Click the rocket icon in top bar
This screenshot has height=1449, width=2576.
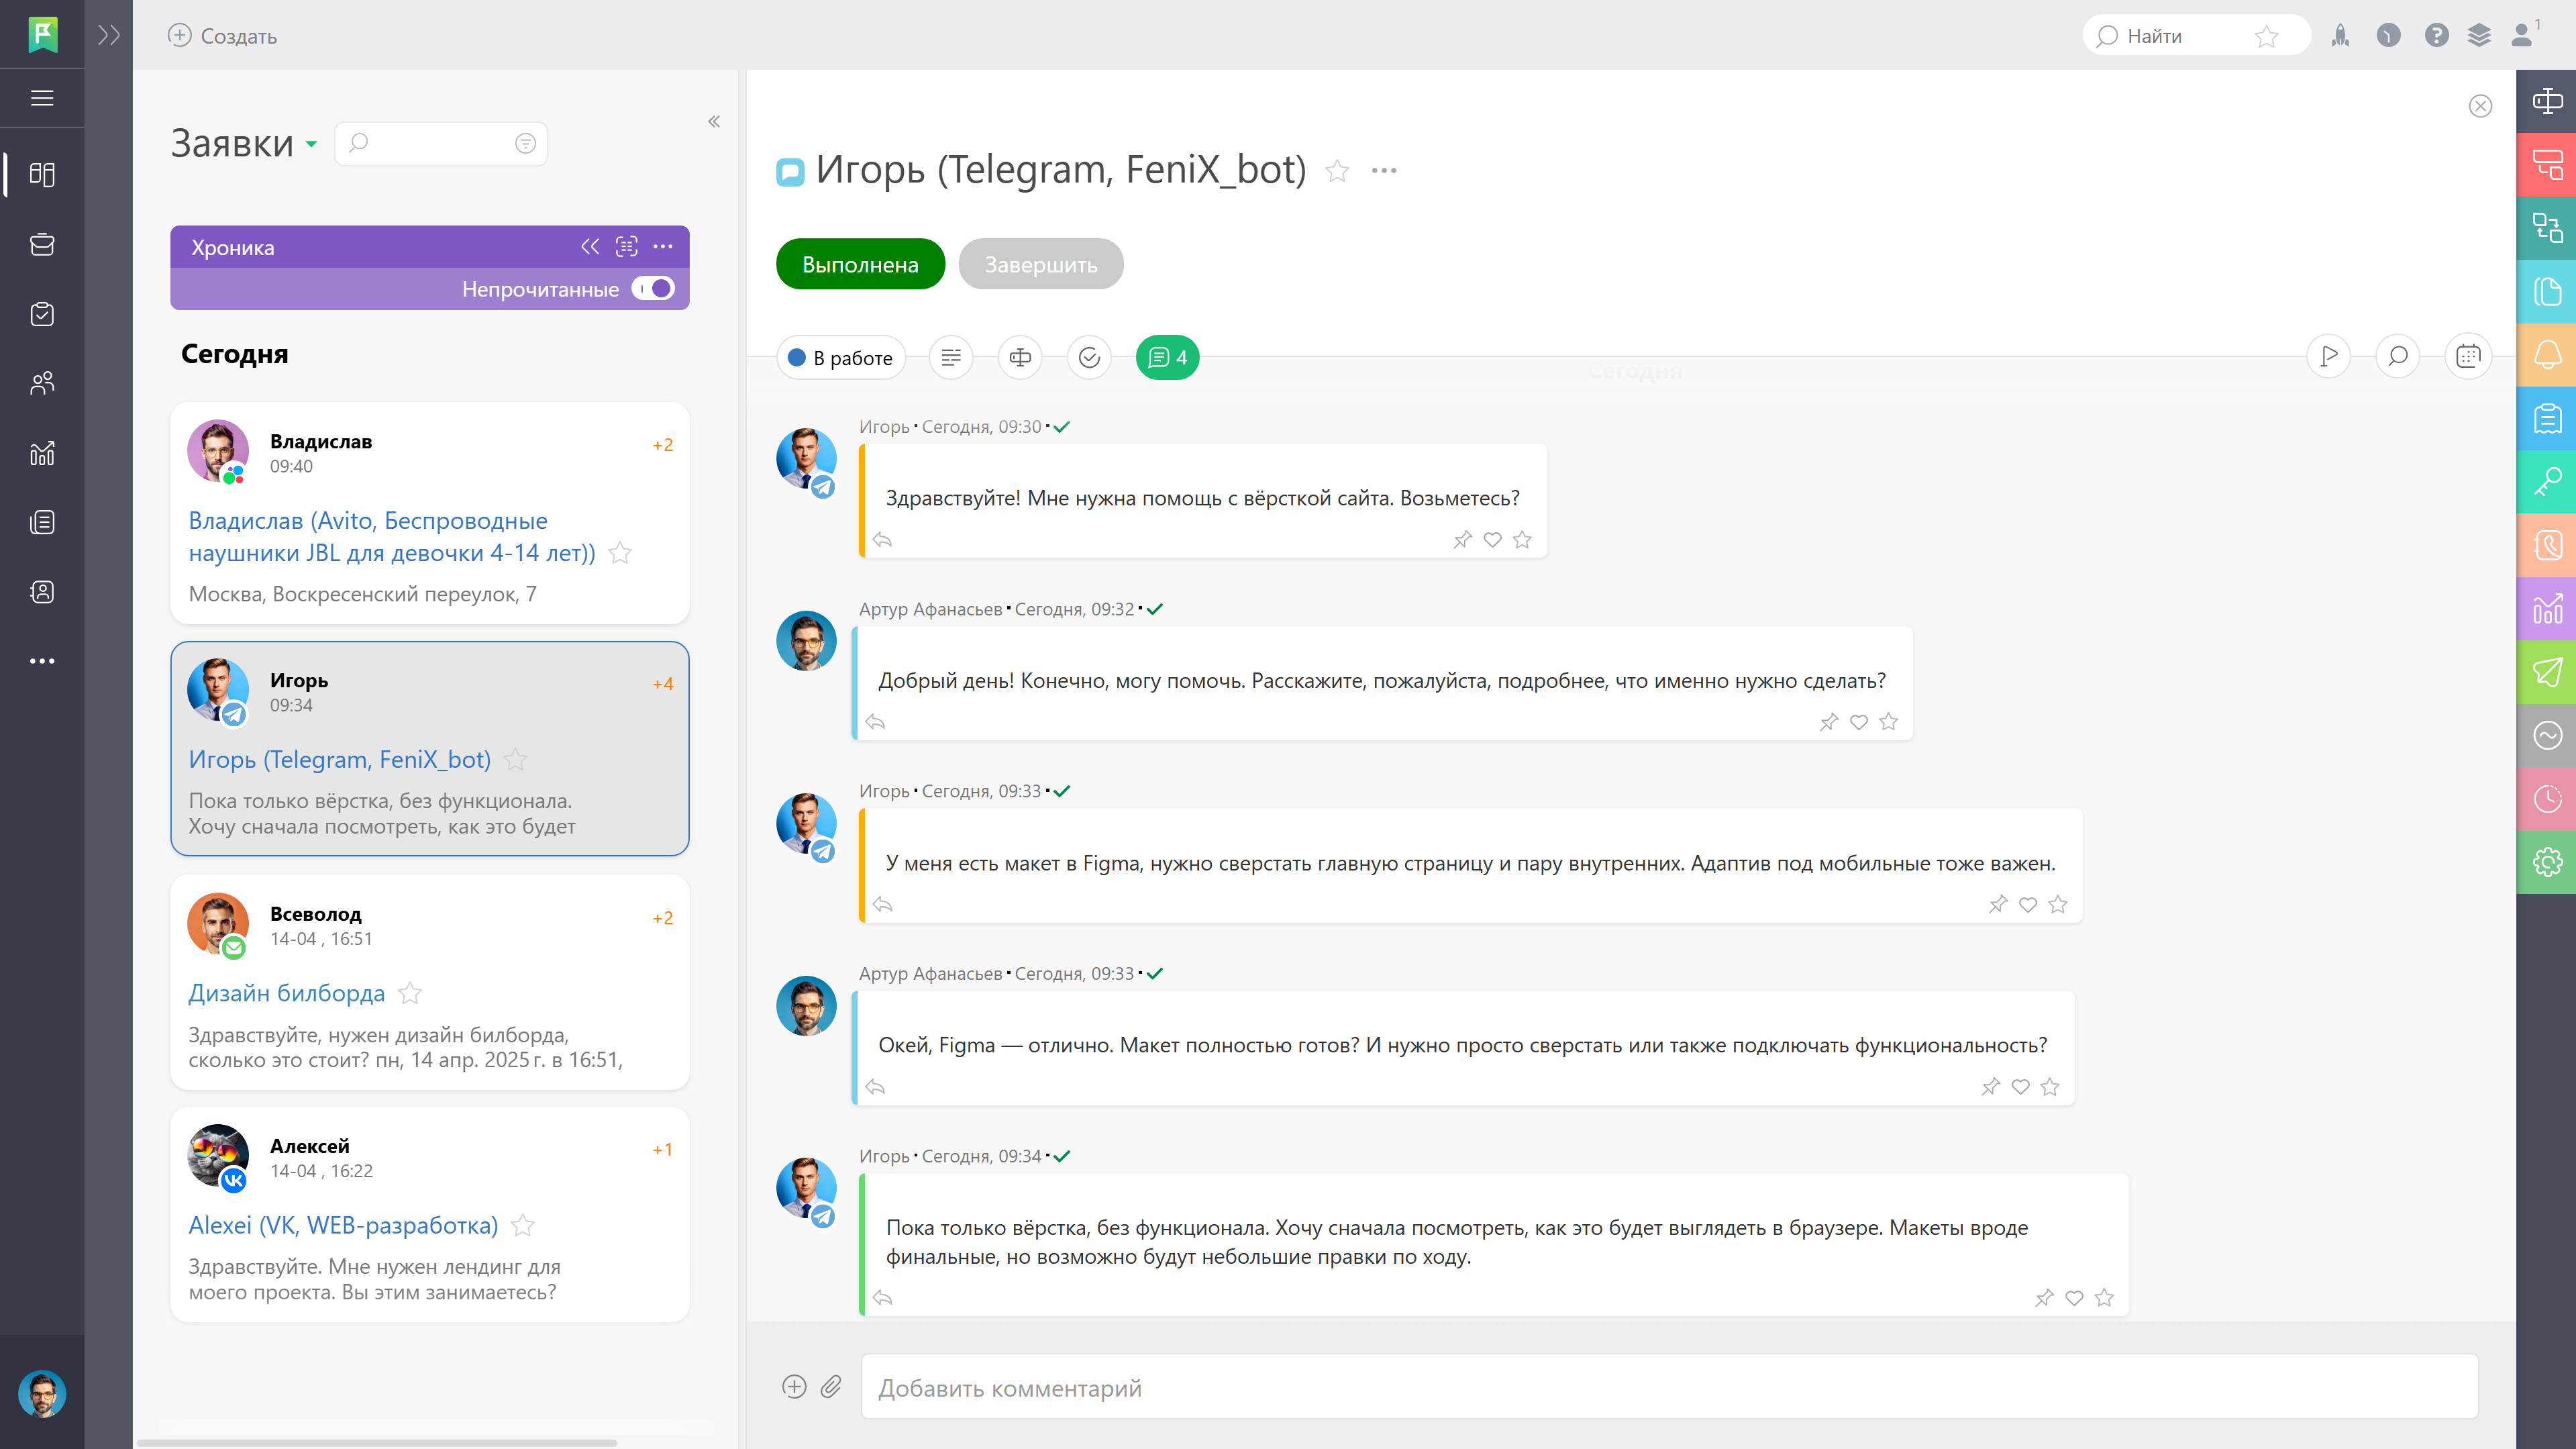point(2340,36)
